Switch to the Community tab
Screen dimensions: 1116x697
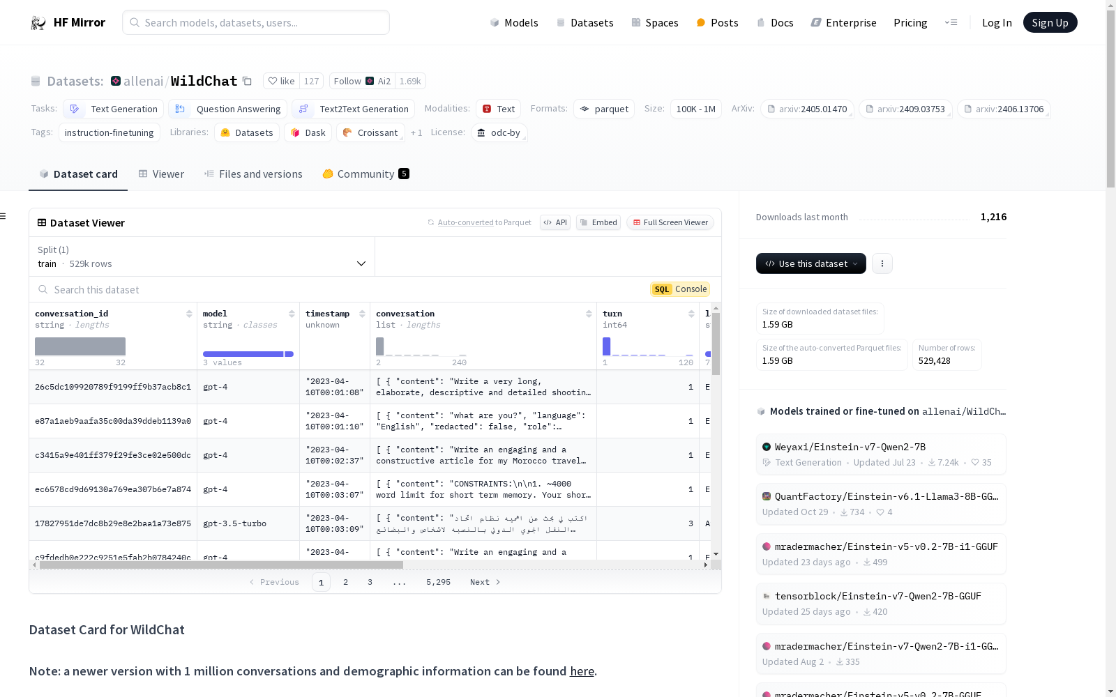[x=365, y=174]
